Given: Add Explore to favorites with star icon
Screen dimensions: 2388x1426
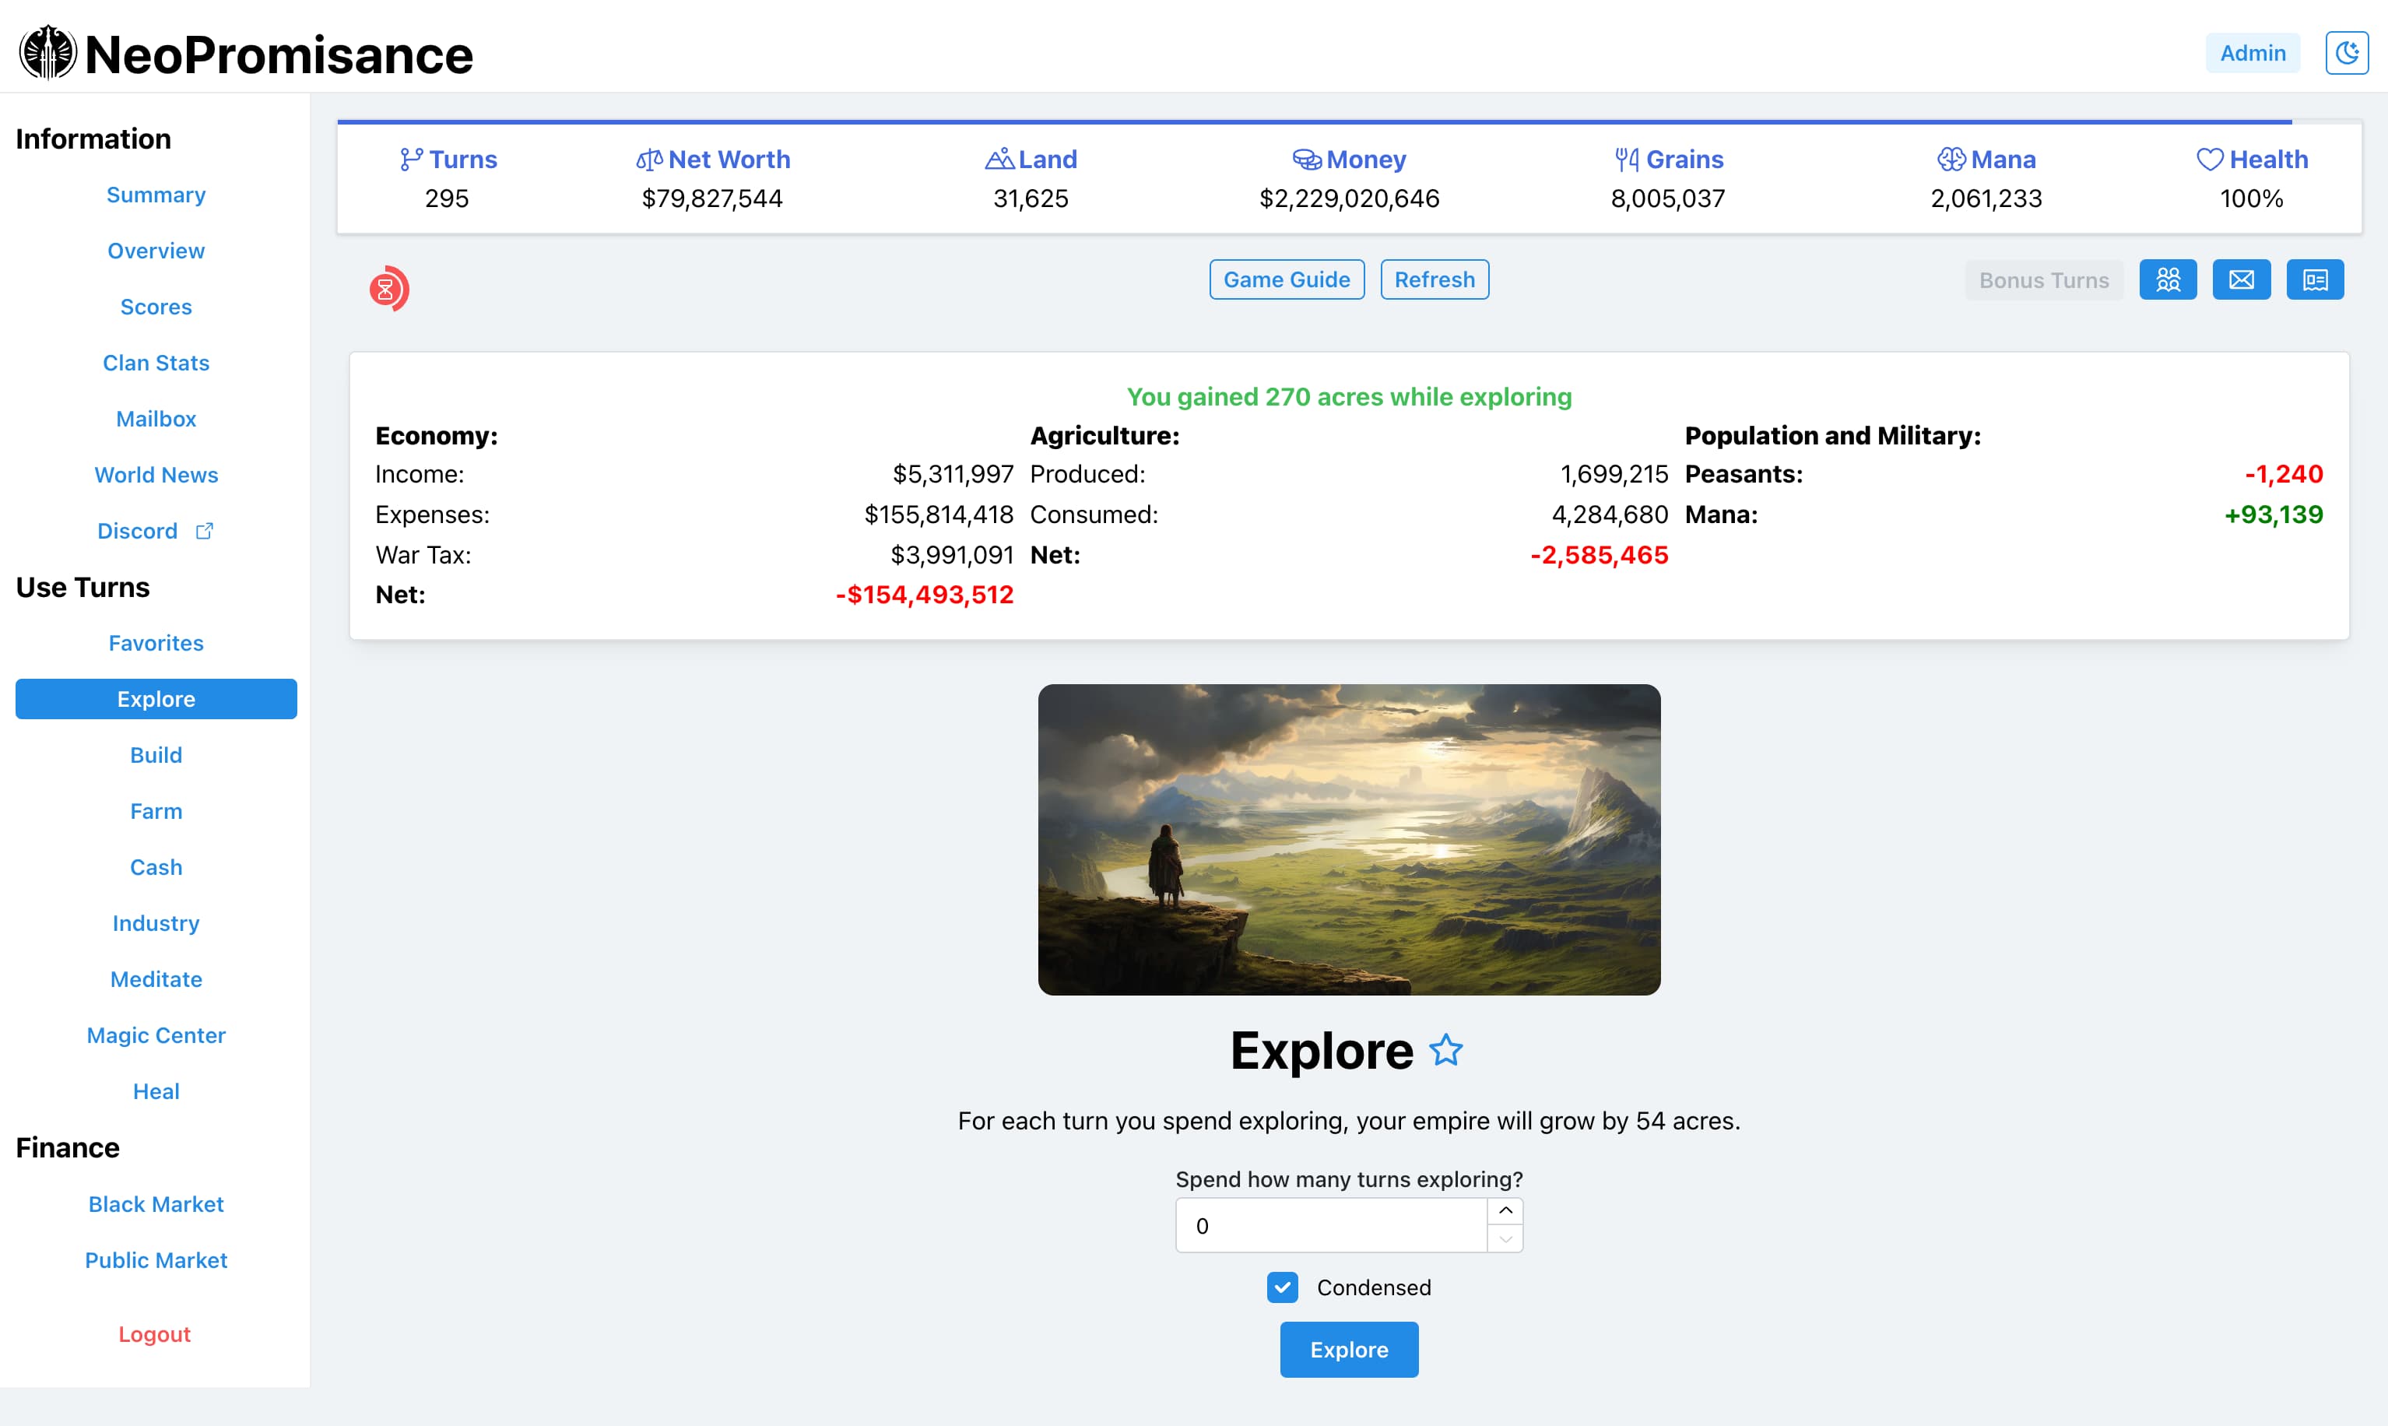Looking at the screenshot, I should point(1445,1050).
